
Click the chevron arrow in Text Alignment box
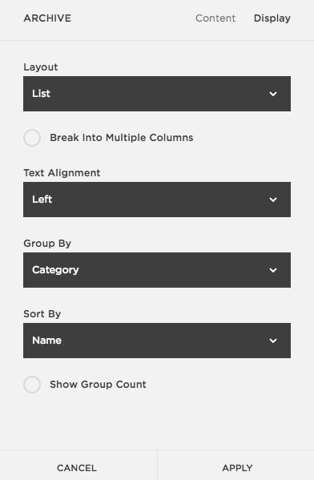point(273,200)
